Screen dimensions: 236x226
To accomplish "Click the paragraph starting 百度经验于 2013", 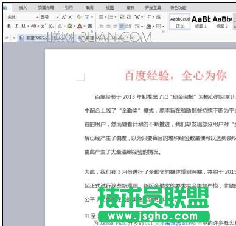I will click(x=165, y=97).
